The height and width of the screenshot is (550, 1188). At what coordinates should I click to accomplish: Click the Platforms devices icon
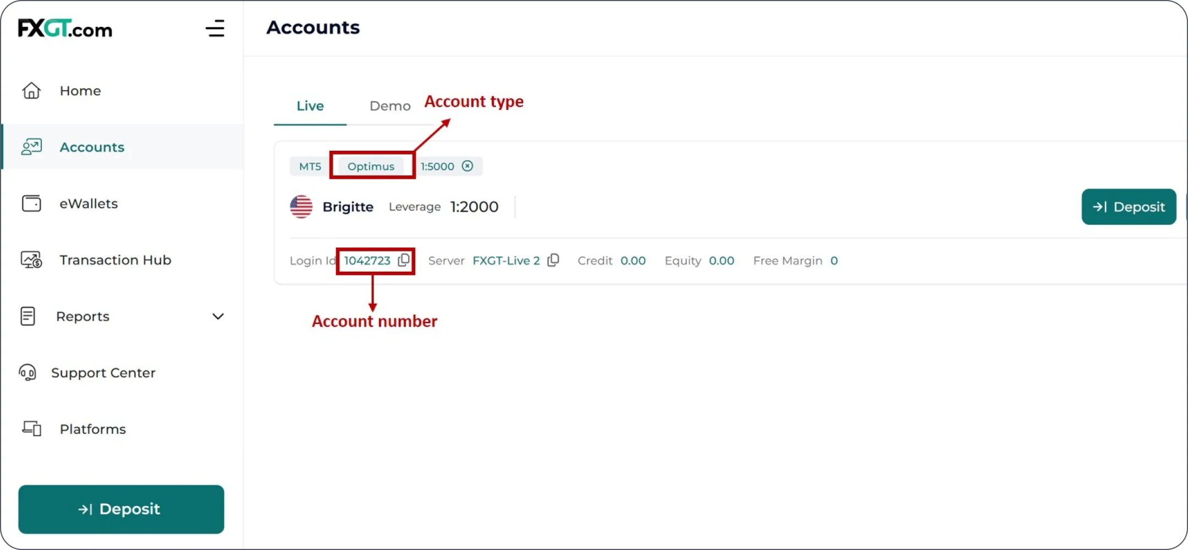coord(31,428)
